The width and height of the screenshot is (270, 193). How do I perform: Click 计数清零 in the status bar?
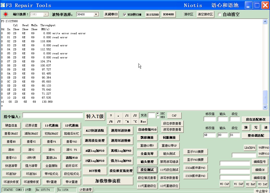[86, 190]
